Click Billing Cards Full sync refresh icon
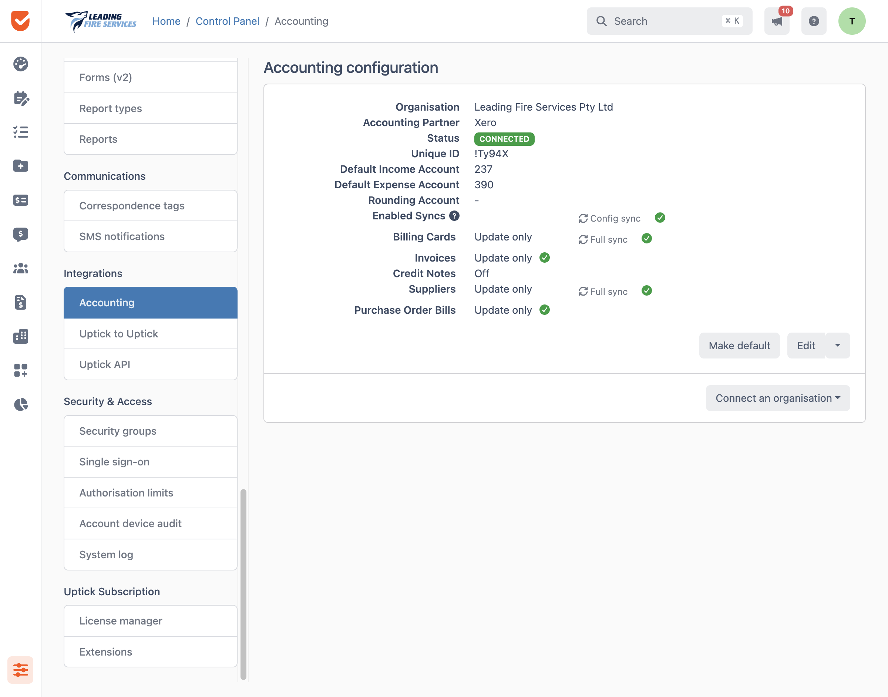Viewport: 888px width, 697px height. [583, 239]
